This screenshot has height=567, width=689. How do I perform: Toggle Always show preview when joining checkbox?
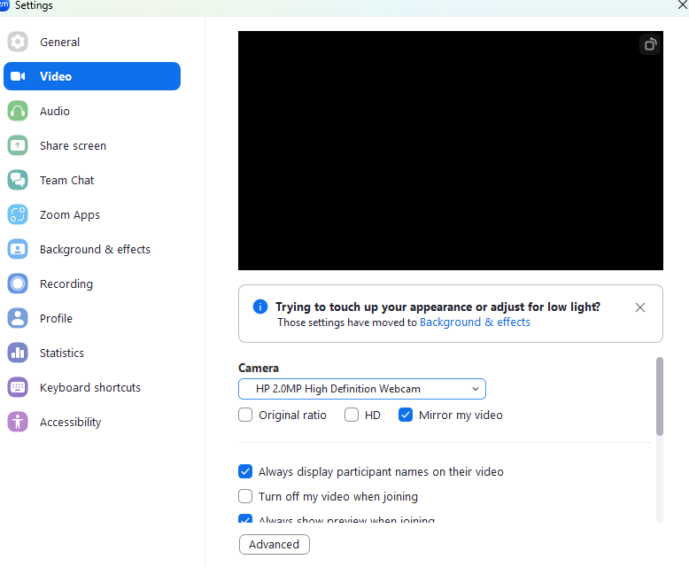(245, 518)
